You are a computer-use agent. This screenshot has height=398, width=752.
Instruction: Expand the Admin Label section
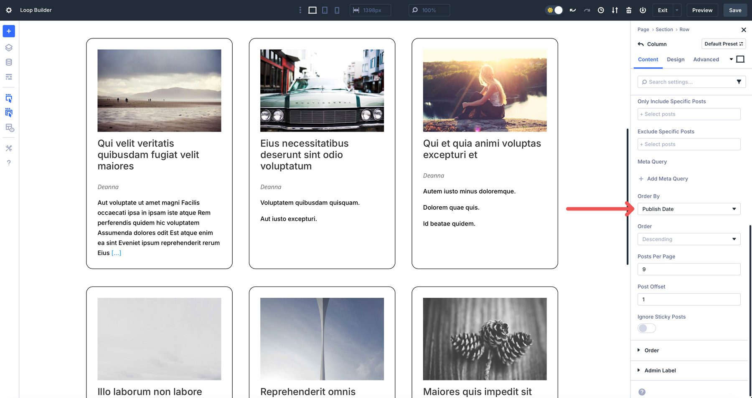coord(660,370)
